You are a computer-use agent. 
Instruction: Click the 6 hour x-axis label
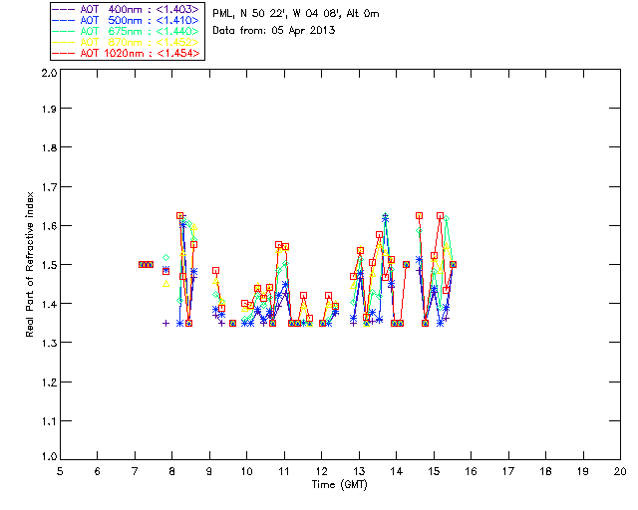[98, 471]
